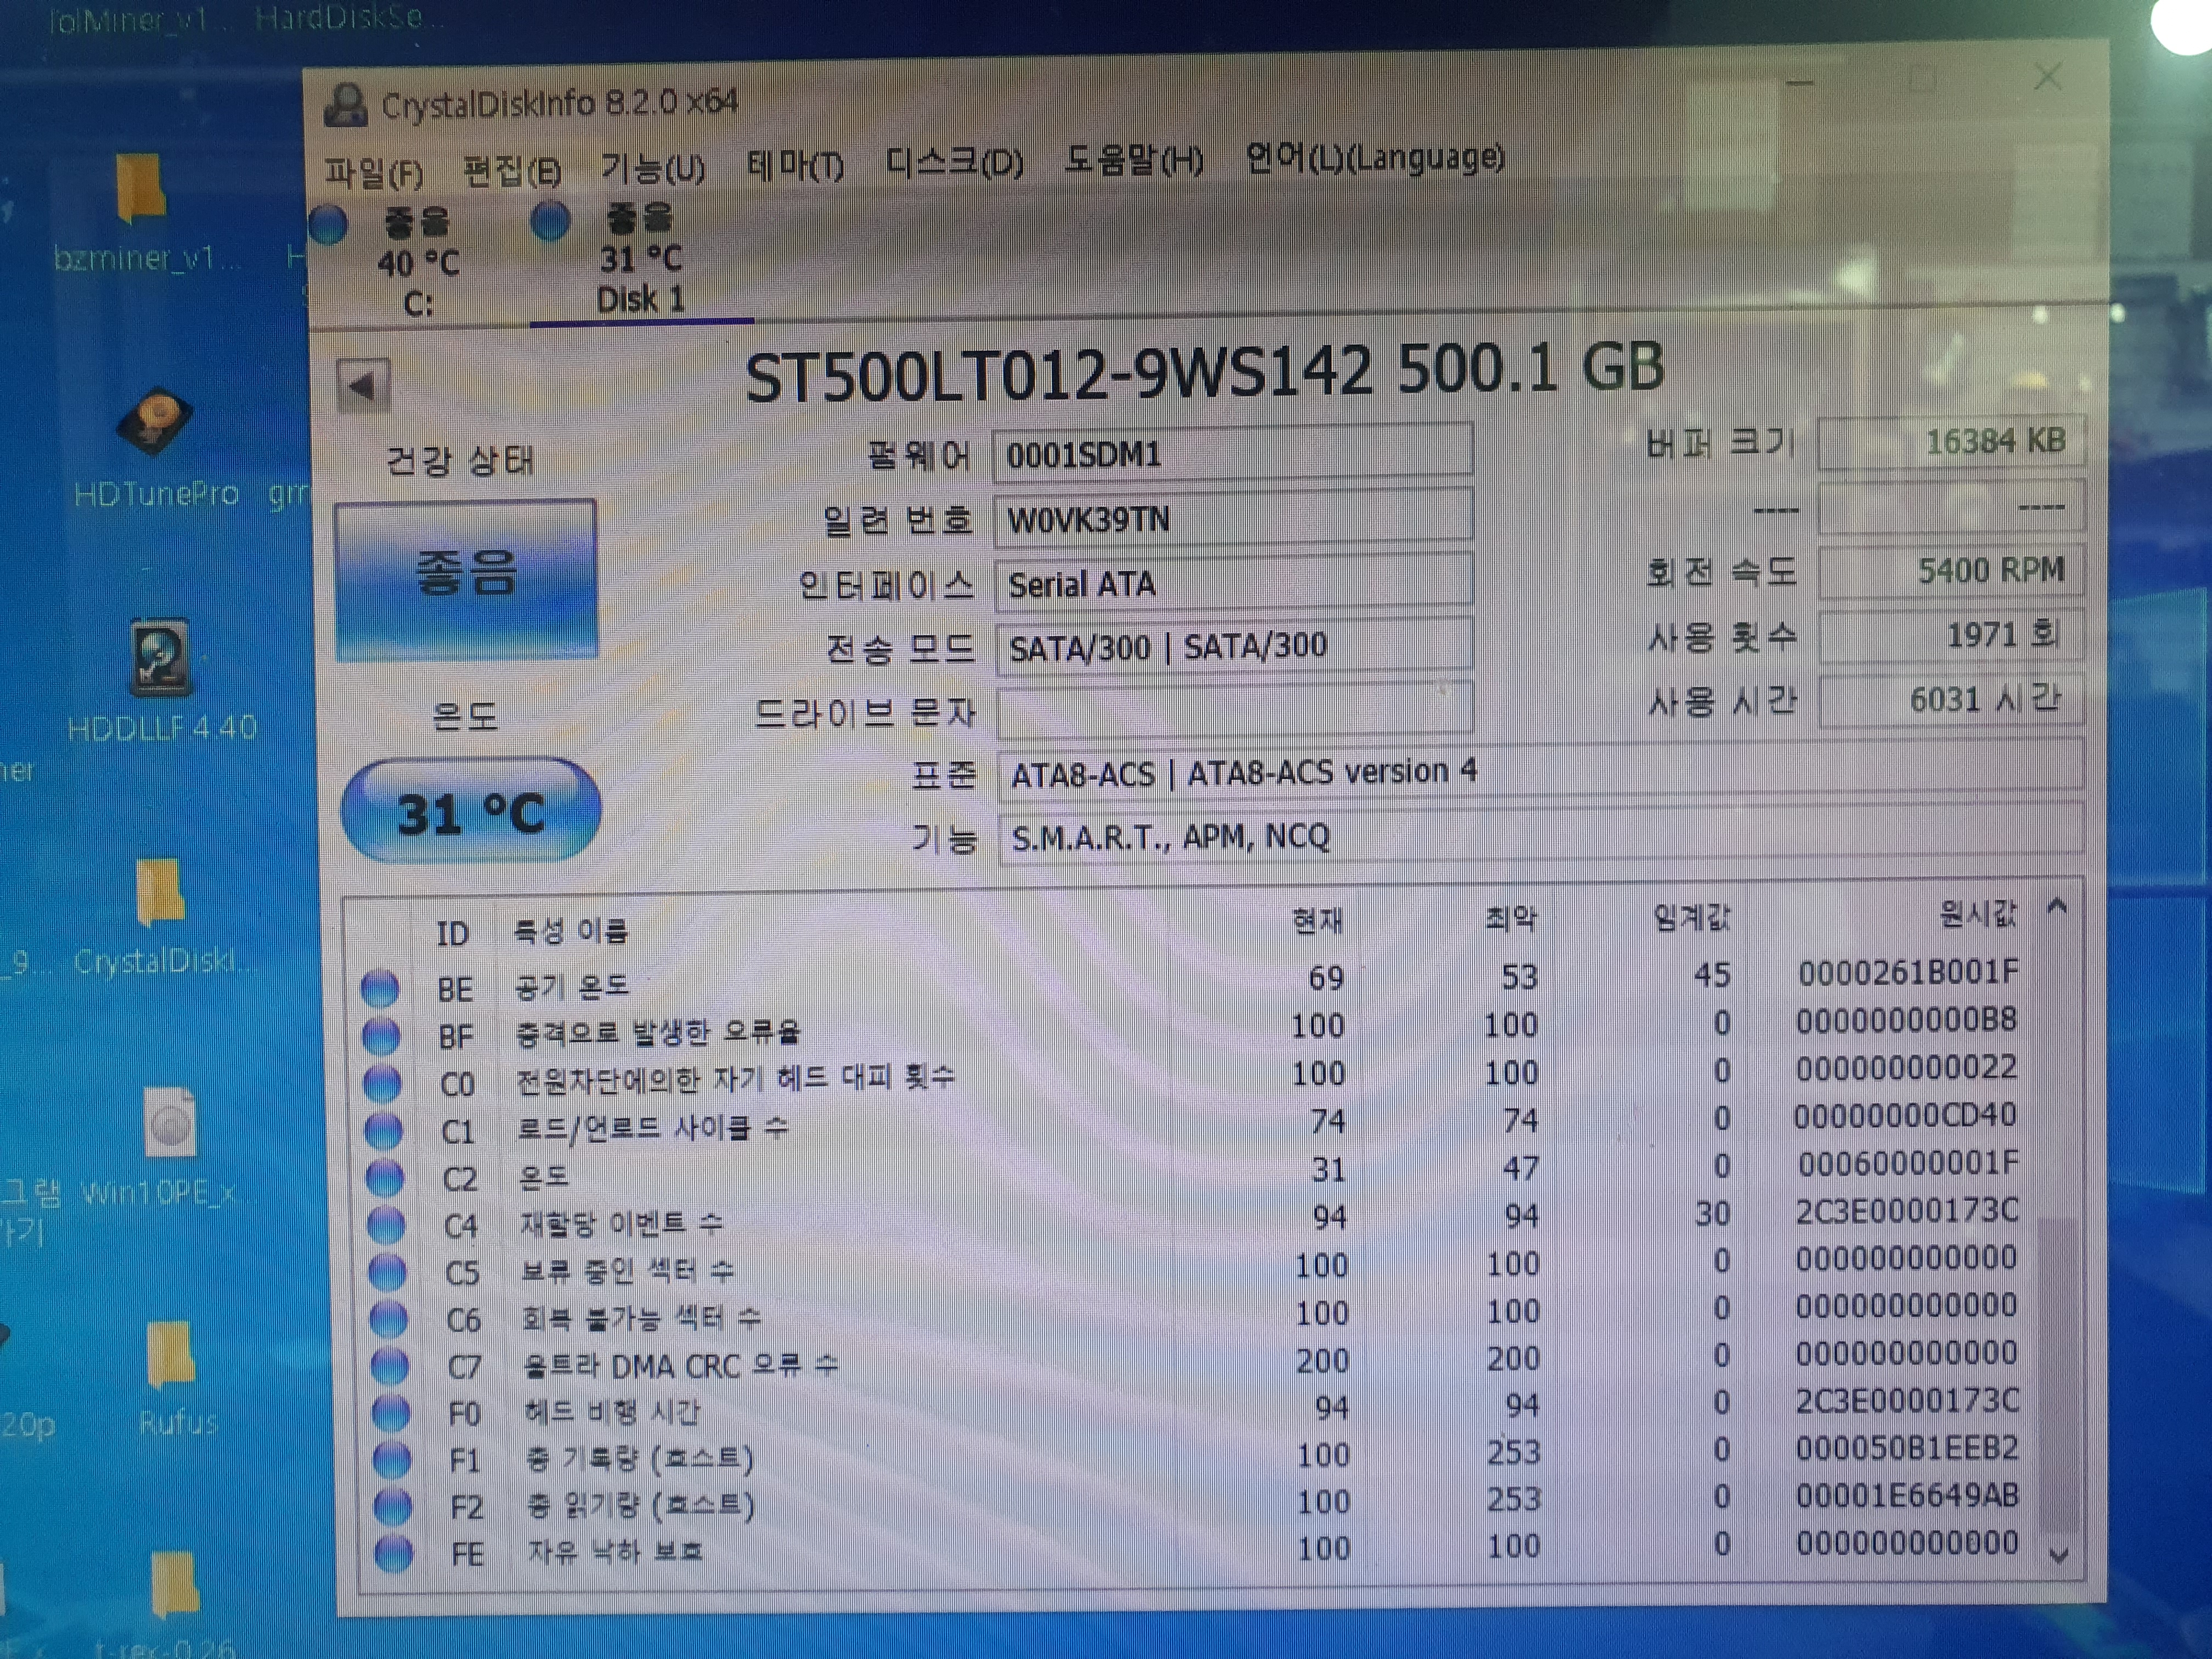Select the C: drive tab at 40 °C
The image size is (2212, 1659).
pyautogui.click(x=417, y=262)
